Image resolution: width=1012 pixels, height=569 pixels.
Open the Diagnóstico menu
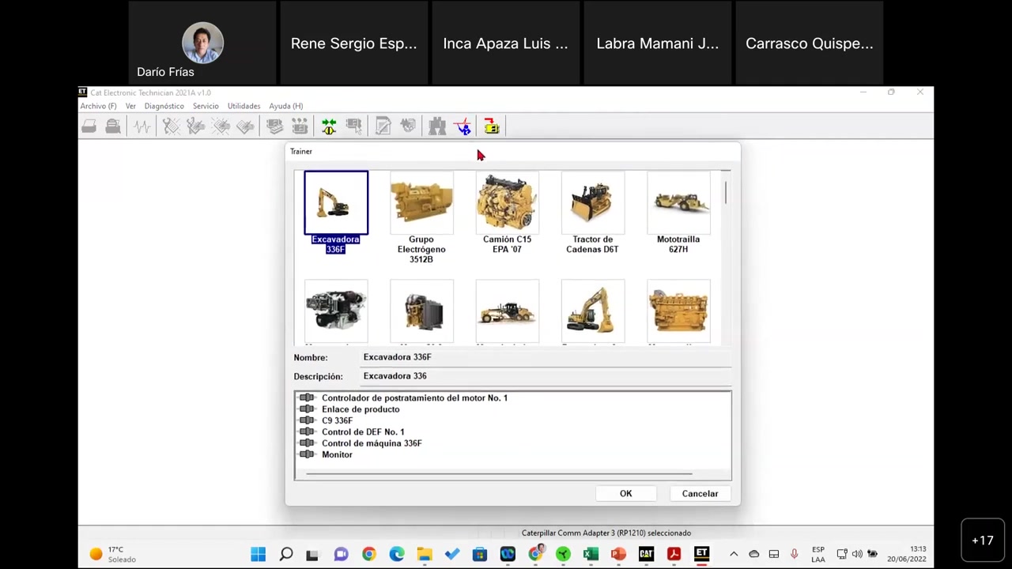click(164, 106)
